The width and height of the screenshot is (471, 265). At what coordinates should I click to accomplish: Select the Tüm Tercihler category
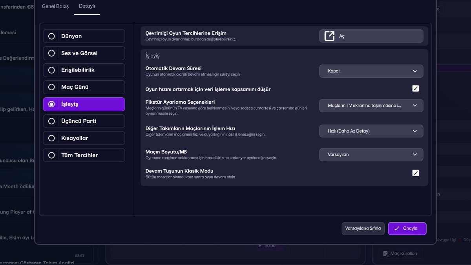pos(84,155)
